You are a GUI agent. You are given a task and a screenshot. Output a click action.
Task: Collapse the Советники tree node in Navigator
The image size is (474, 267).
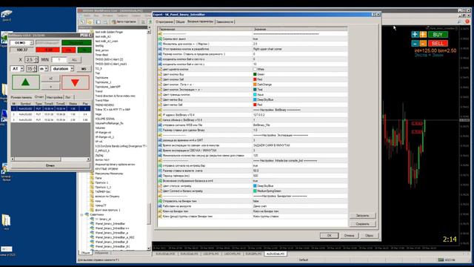tap(82, 214)
